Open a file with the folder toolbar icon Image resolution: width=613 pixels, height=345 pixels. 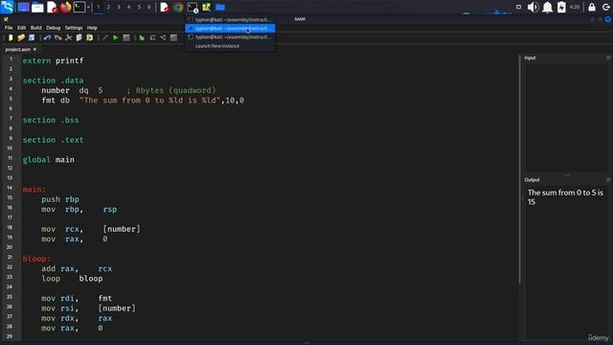pyautogui.click(x=21, y=37)
